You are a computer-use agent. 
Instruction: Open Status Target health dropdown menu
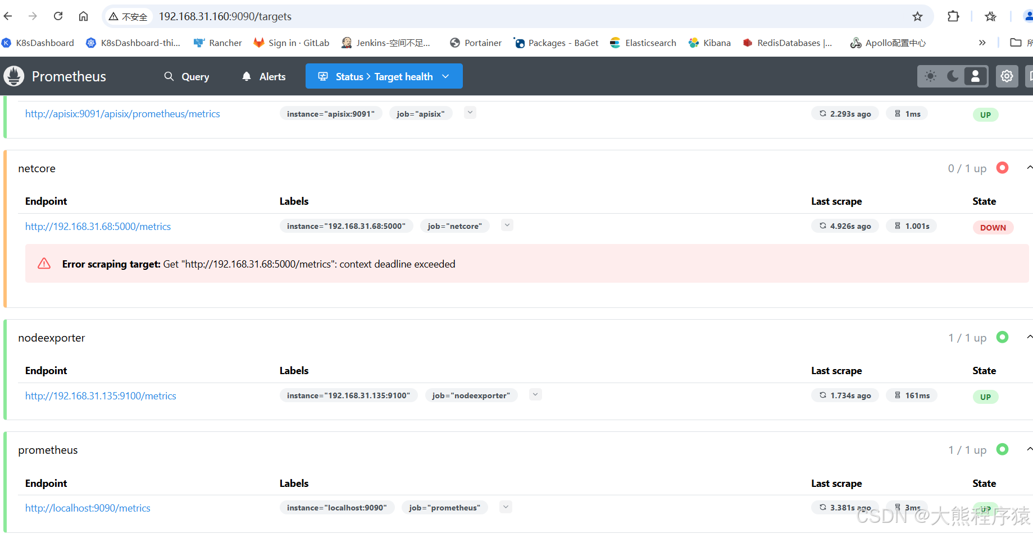point(384,76)
